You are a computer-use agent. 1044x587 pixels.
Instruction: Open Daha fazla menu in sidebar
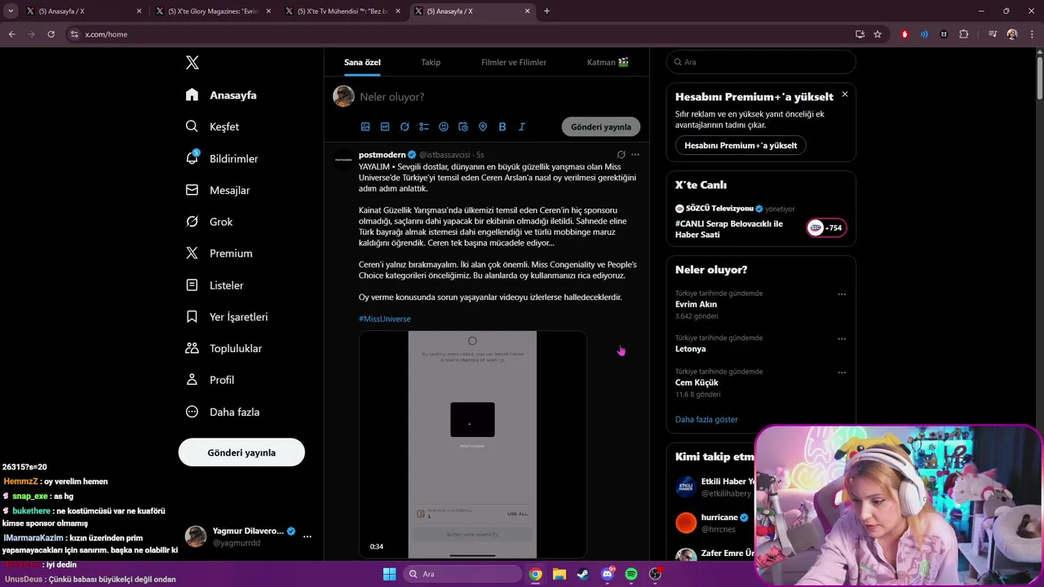click(x=222, y=412)
